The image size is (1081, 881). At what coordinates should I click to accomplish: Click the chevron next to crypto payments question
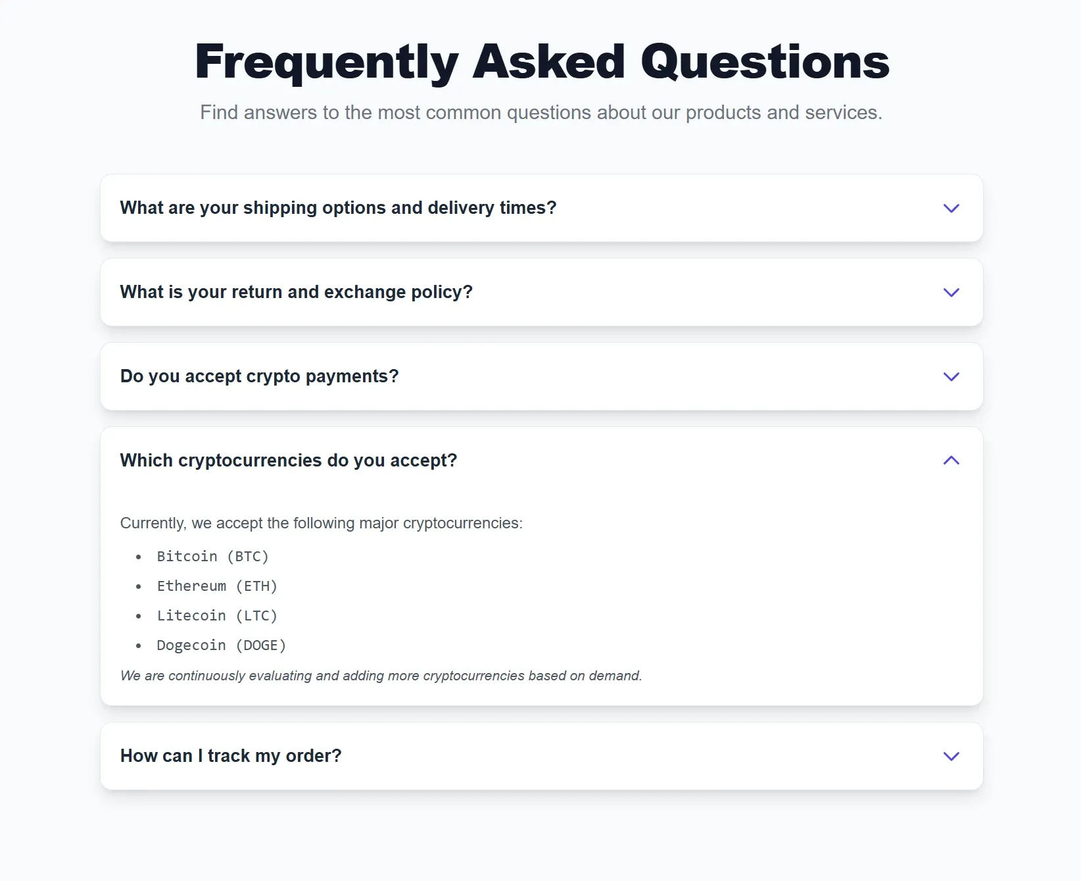coord(951,377)
